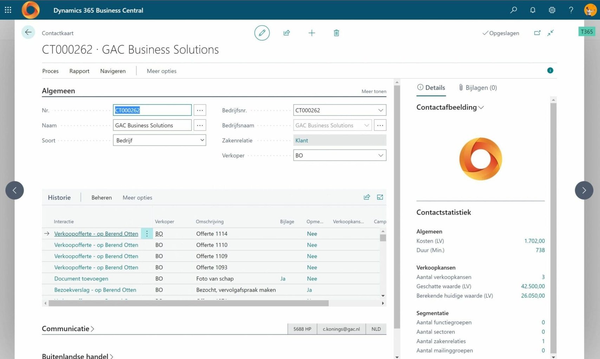Switch to the Bijlagen (0) tab
600x359 pixels.
point(478,87)
